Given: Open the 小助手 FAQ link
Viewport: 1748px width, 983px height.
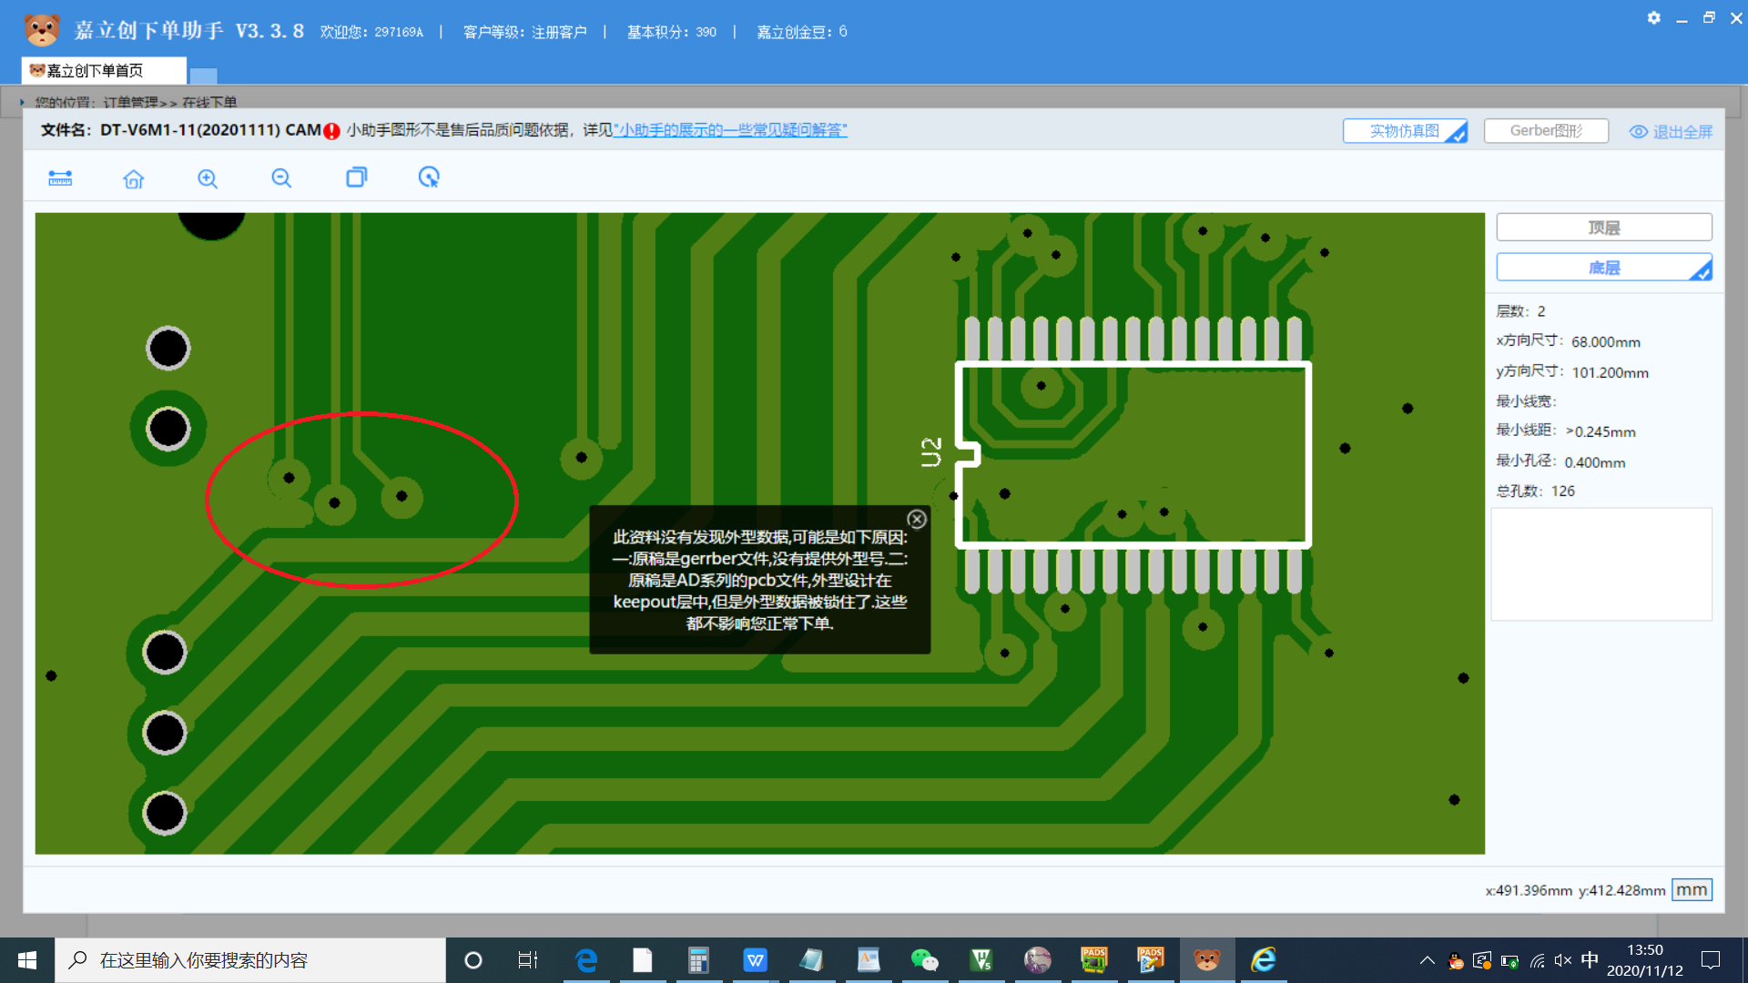Looking at the screenshot, I should pyautogui.click(x=730, y=130).
